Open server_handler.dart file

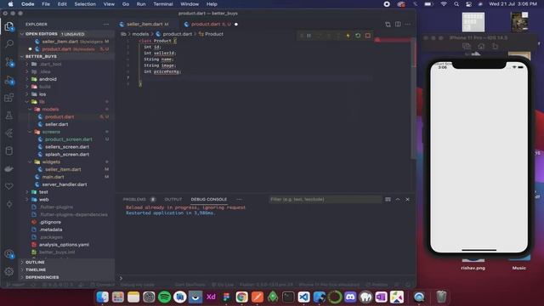(65, 184)
